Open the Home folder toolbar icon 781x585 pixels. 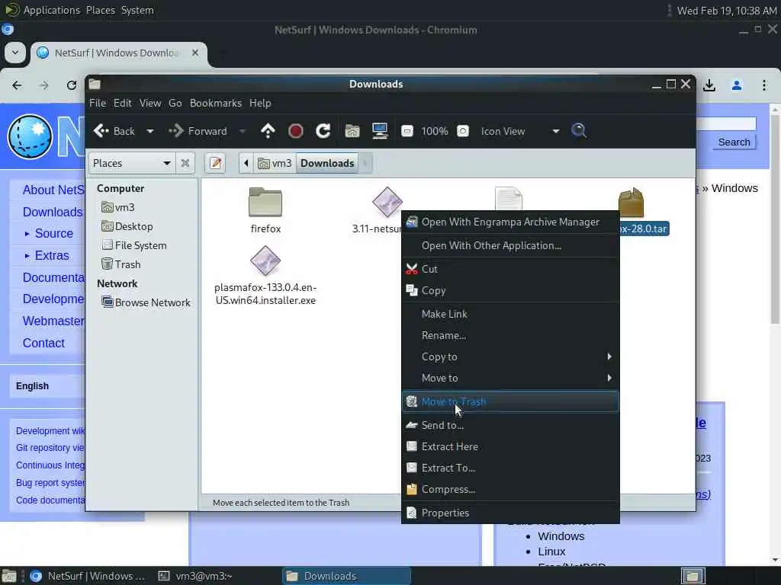pyautogui.click(x=352, y=131)
